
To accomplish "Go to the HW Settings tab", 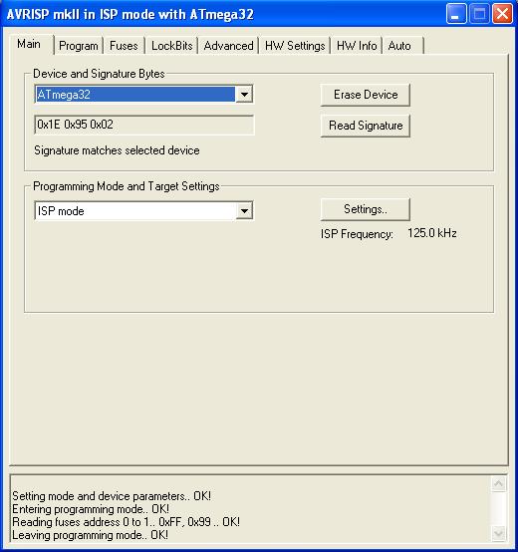I will [x=295, y=46].
